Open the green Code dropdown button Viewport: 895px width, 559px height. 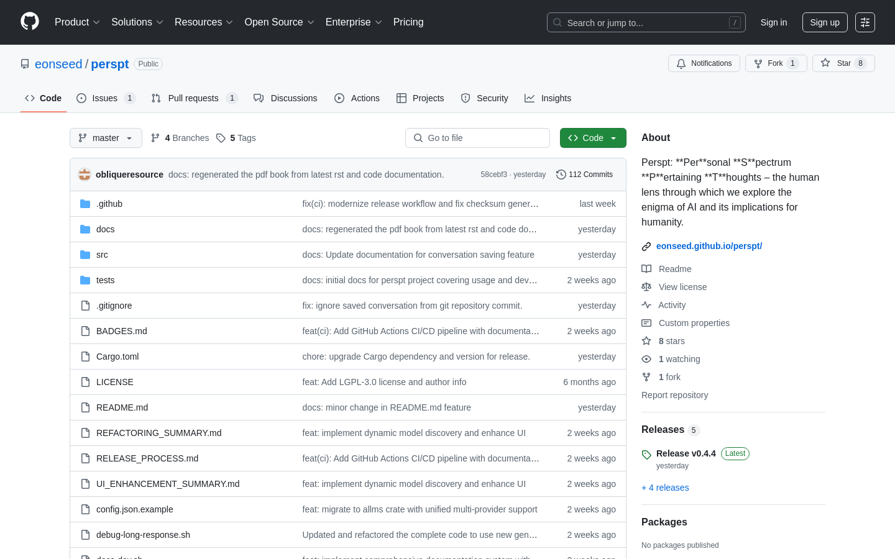point(593,138)
